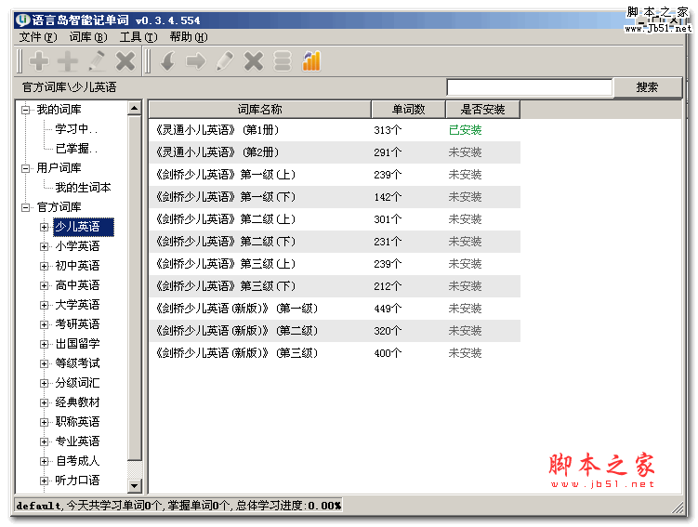Select 小学英语 category label
The image size is (698, 527).
(x=77, y=246)
